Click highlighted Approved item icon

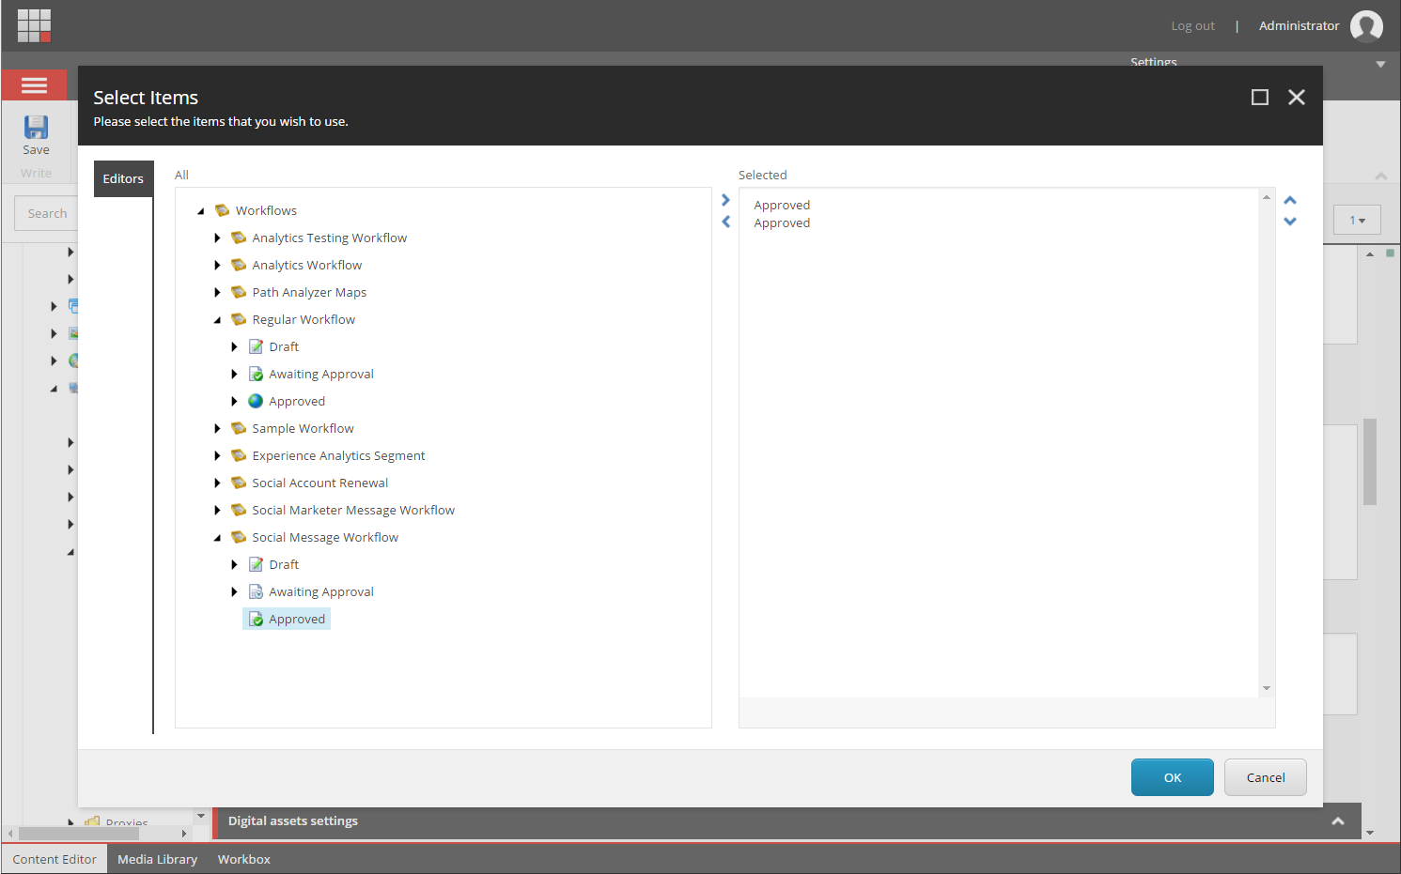pos(256,619)
